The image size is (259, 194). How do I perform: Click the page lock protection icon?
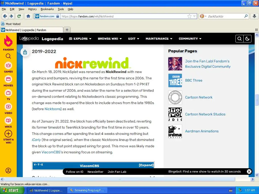coord(25,52)
